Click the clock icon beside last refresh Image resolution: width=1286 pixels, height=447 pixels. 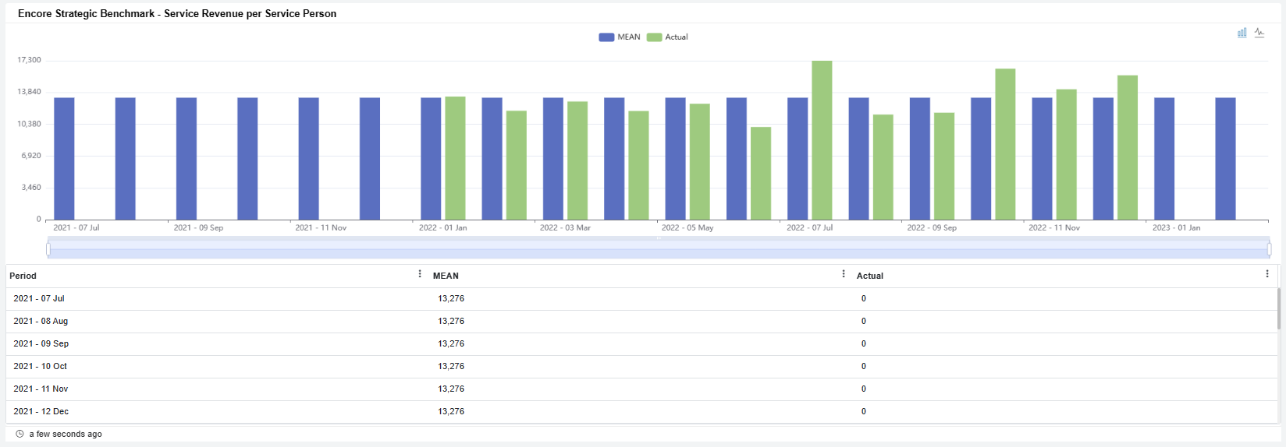click(x=20, y=434)
